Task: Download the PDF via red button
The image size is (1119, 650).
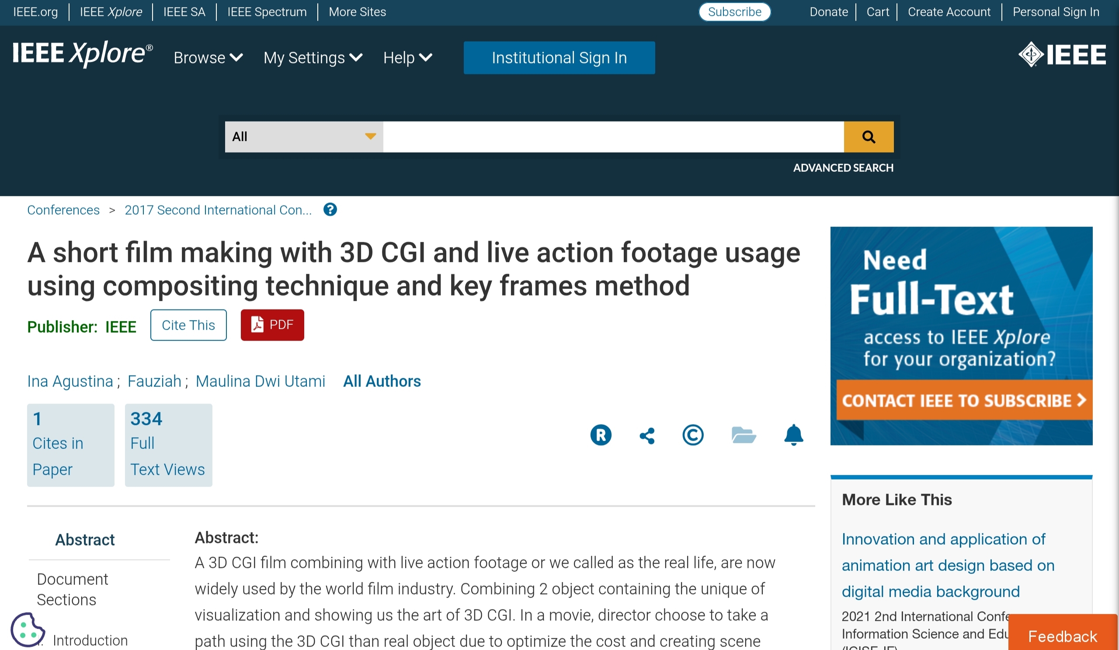Action: [272, 325]
